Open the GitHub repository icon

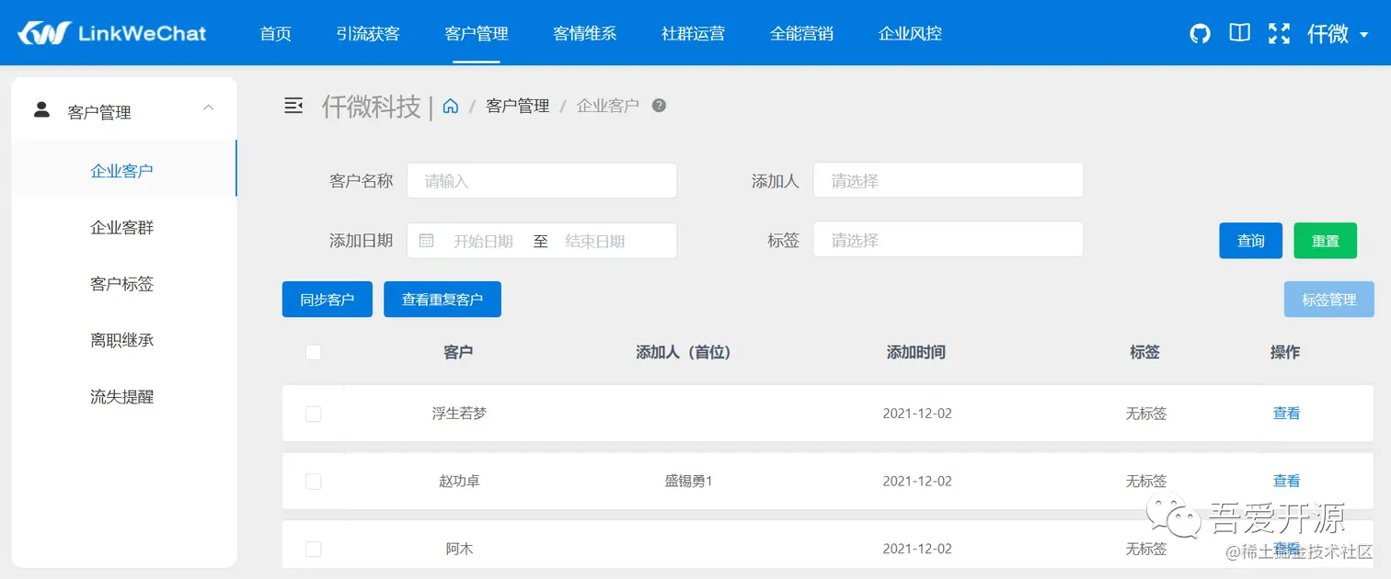(x=1199, y=32)
